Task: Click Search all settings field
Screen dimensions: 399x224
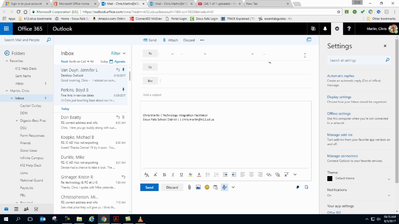Action: (359, 60)
